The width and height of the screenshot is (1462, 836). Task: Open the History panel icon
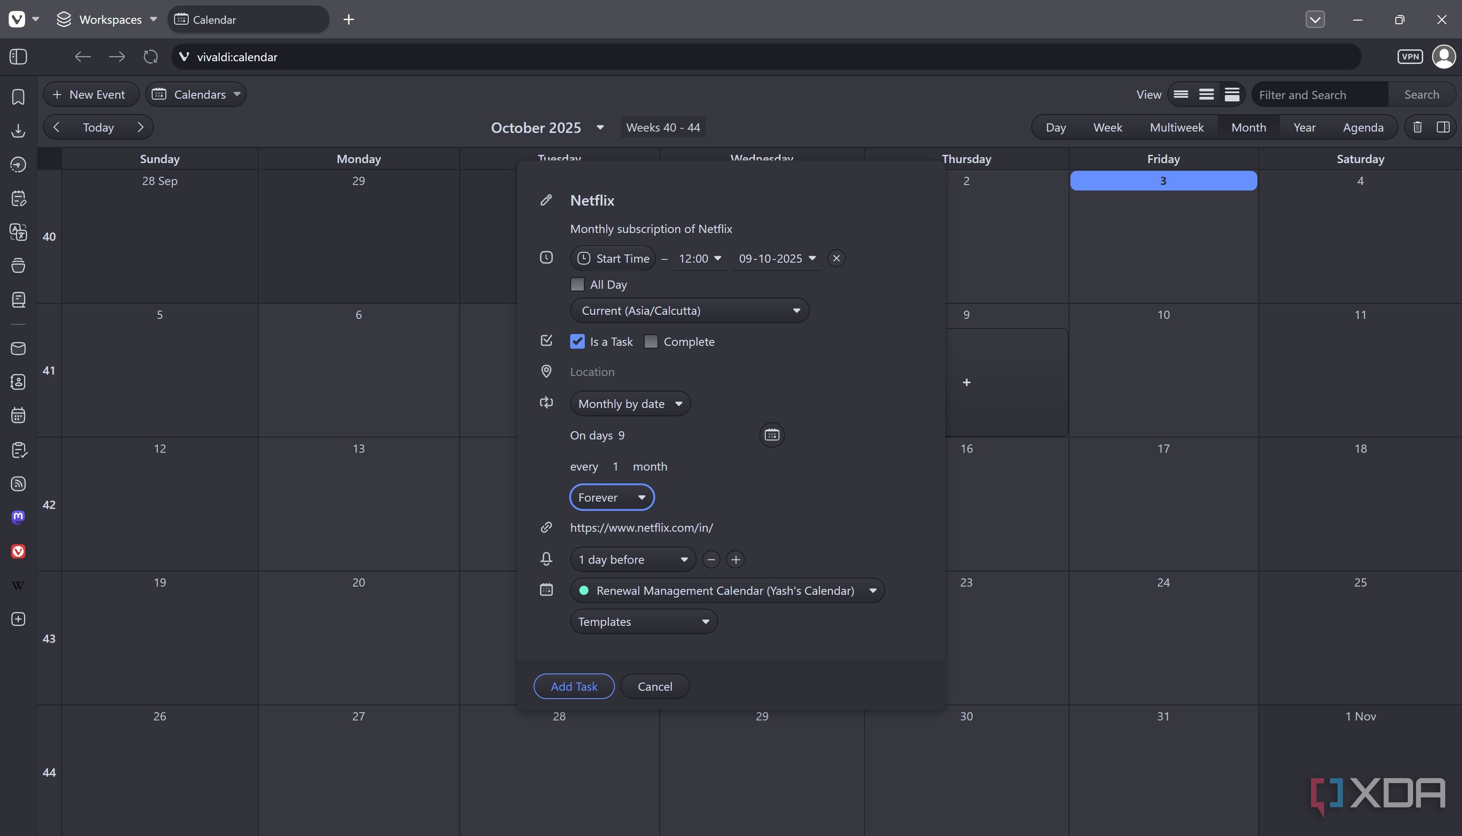click(x=18, y=165)
